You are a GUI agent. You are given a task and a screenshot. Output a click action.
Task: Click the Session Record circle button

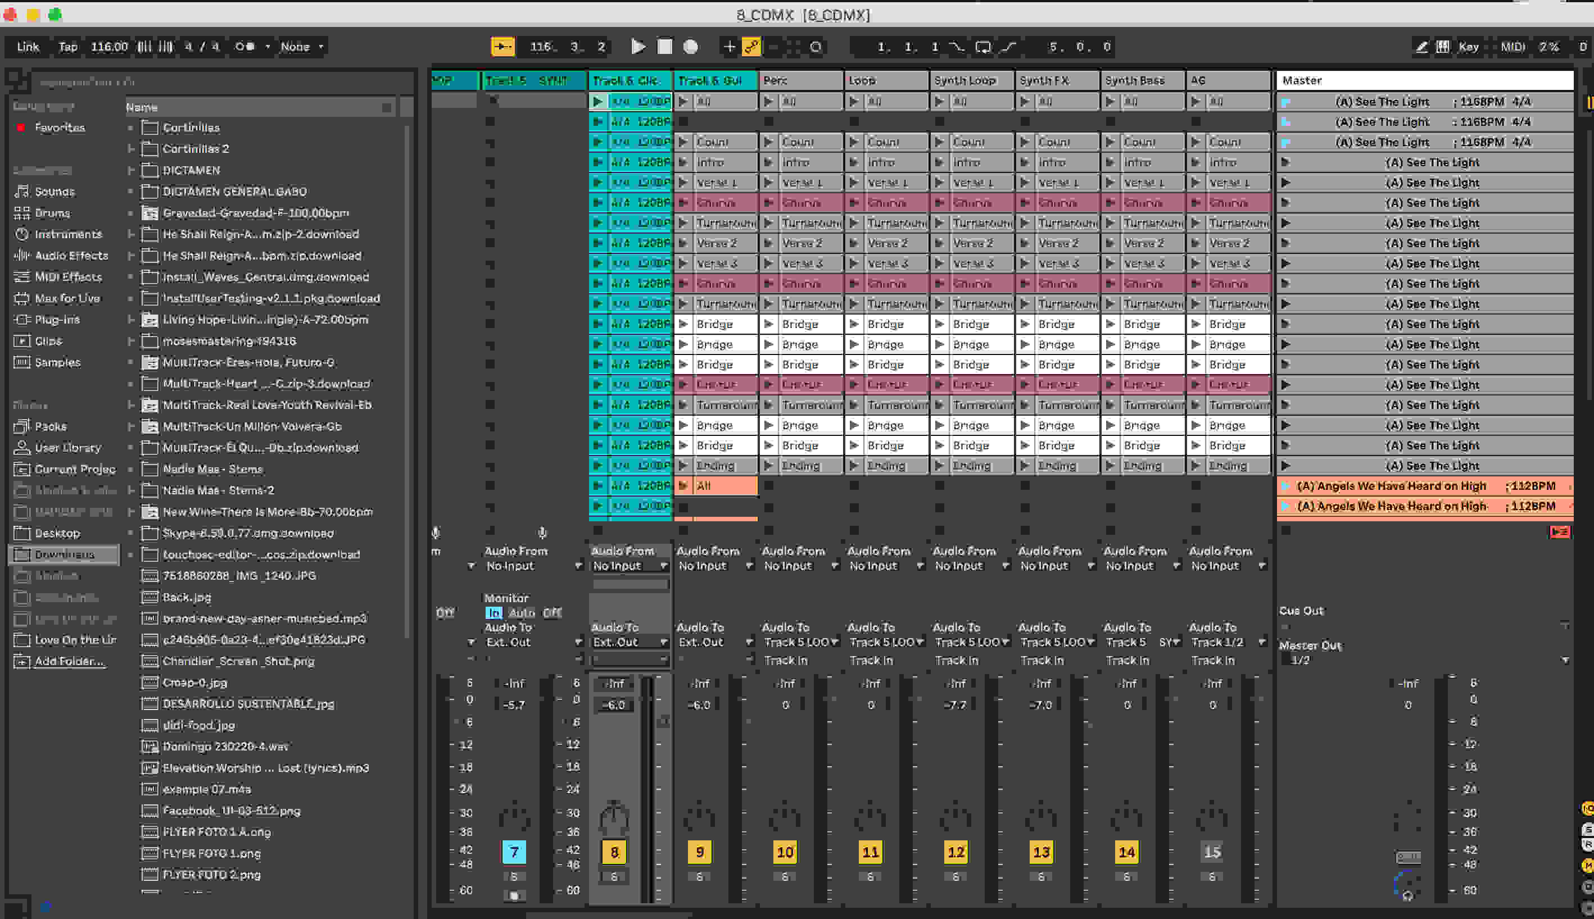(816, 46)
